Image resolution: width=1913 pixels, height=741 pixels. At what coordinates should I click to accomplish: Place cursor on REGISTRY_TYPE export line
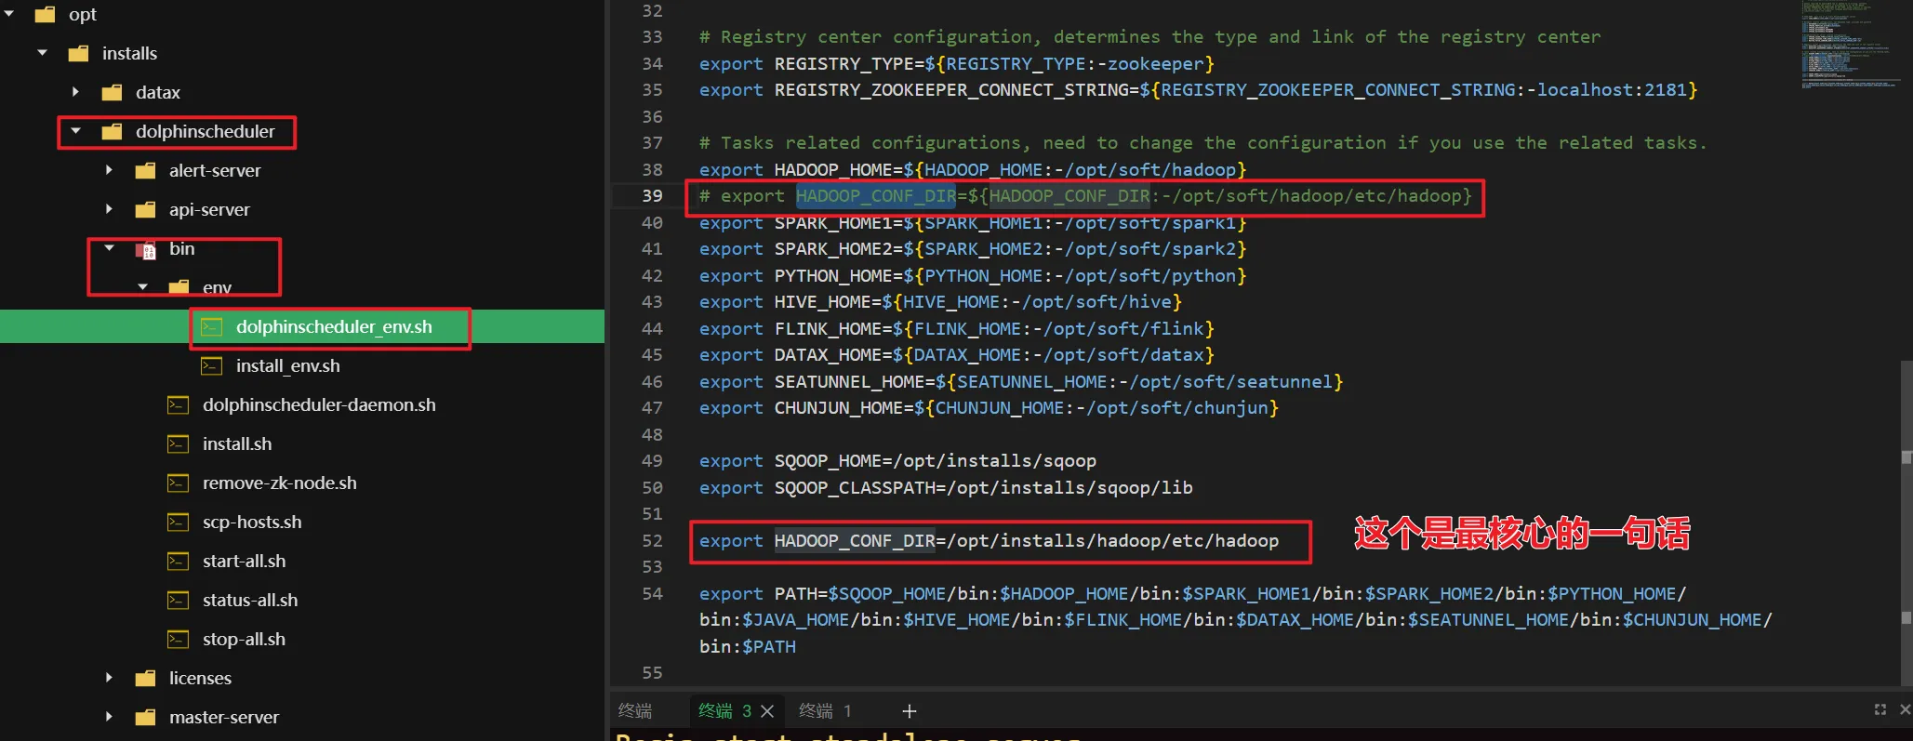pos(957,64)
